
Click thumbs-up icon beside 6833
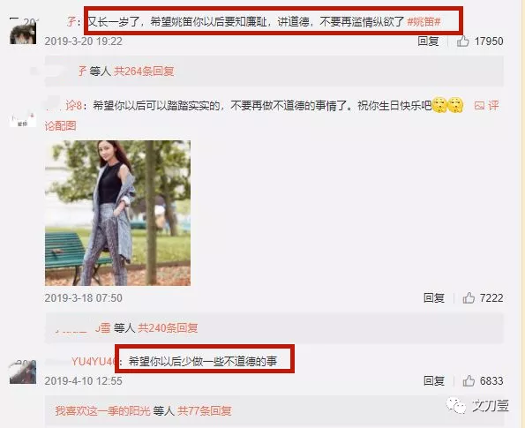(469, 380)
